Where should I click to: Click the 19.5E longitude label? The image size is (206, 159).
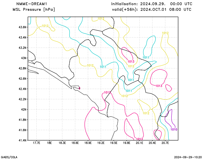(114, 143)
